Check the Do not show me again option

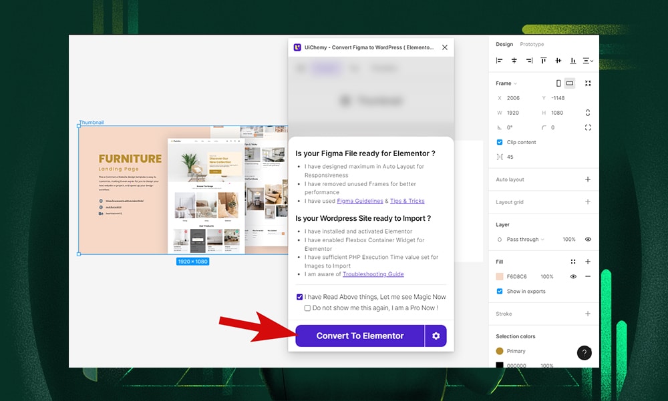click(307, 308)
